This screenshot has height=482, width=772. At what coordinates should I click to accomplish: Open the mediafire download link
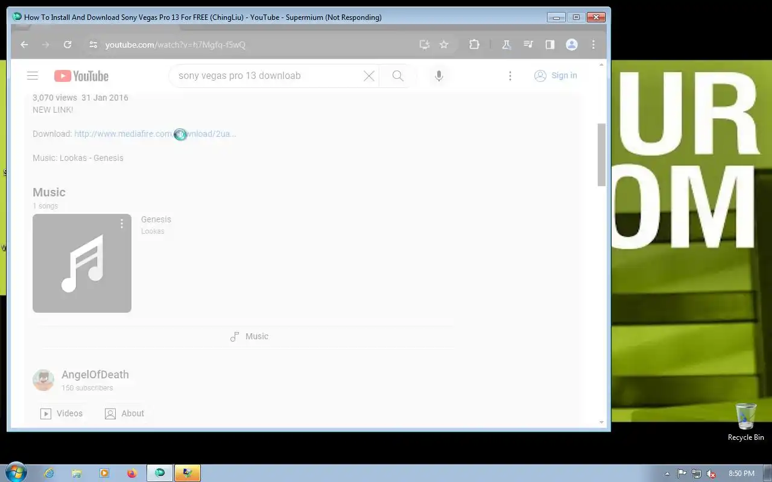(x=155, y=134)
